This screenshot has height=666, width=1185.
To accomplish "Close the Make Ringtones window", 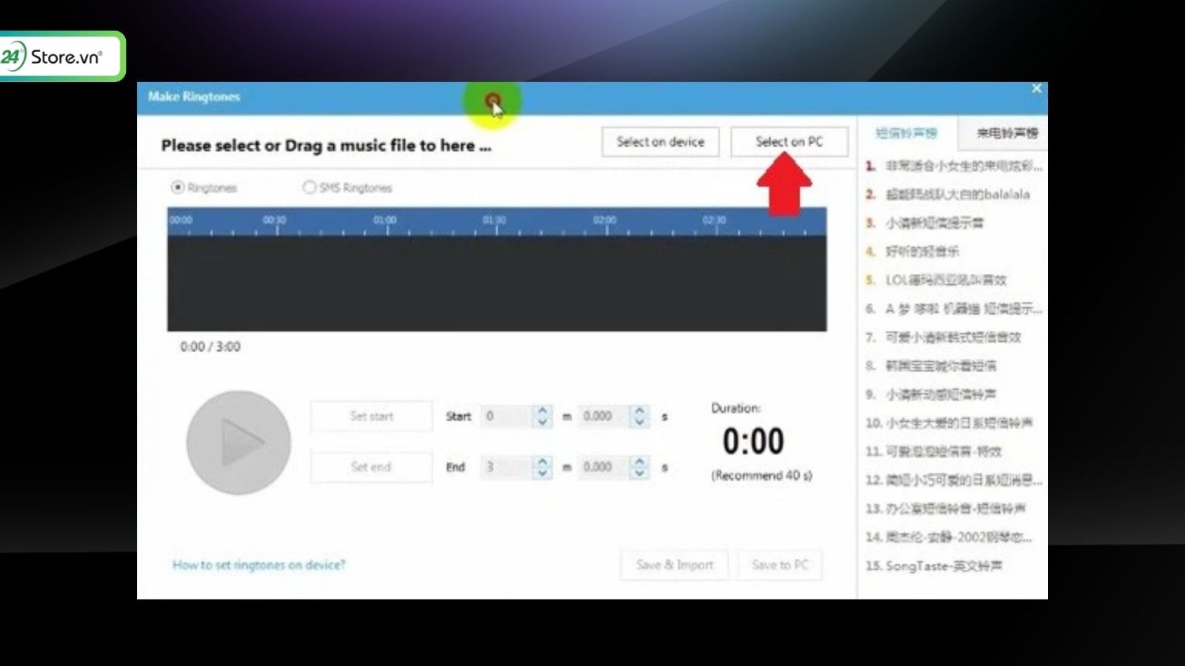I will coord(1036,89).
